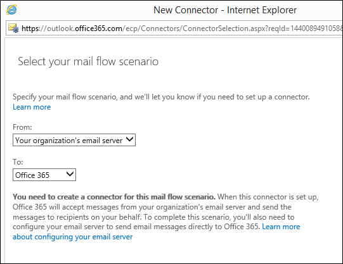Open the To dropdown showing Office 365
Screen dimensions: 343x264
[x=44, y=175]
